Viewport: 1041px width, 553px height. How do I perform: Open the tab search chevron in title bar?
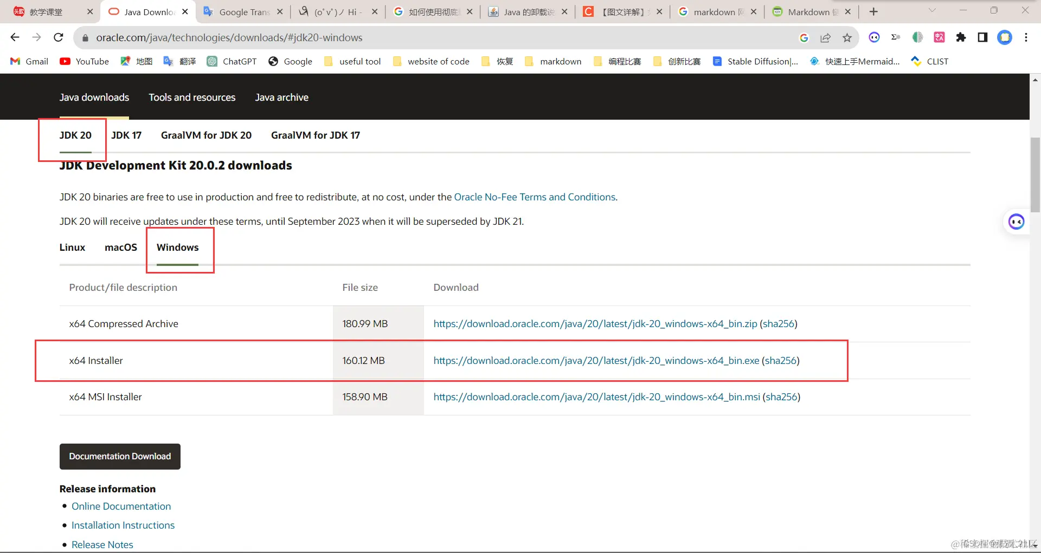(932, 10)
